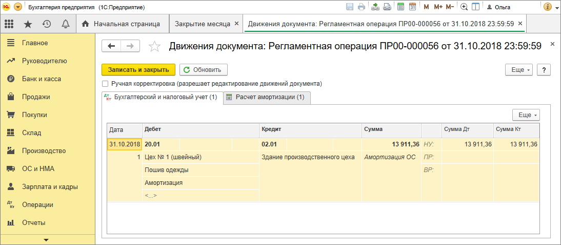The image size is (561, 245).
Task: Open the notifications bell
Action: click(x=65, y=24)
